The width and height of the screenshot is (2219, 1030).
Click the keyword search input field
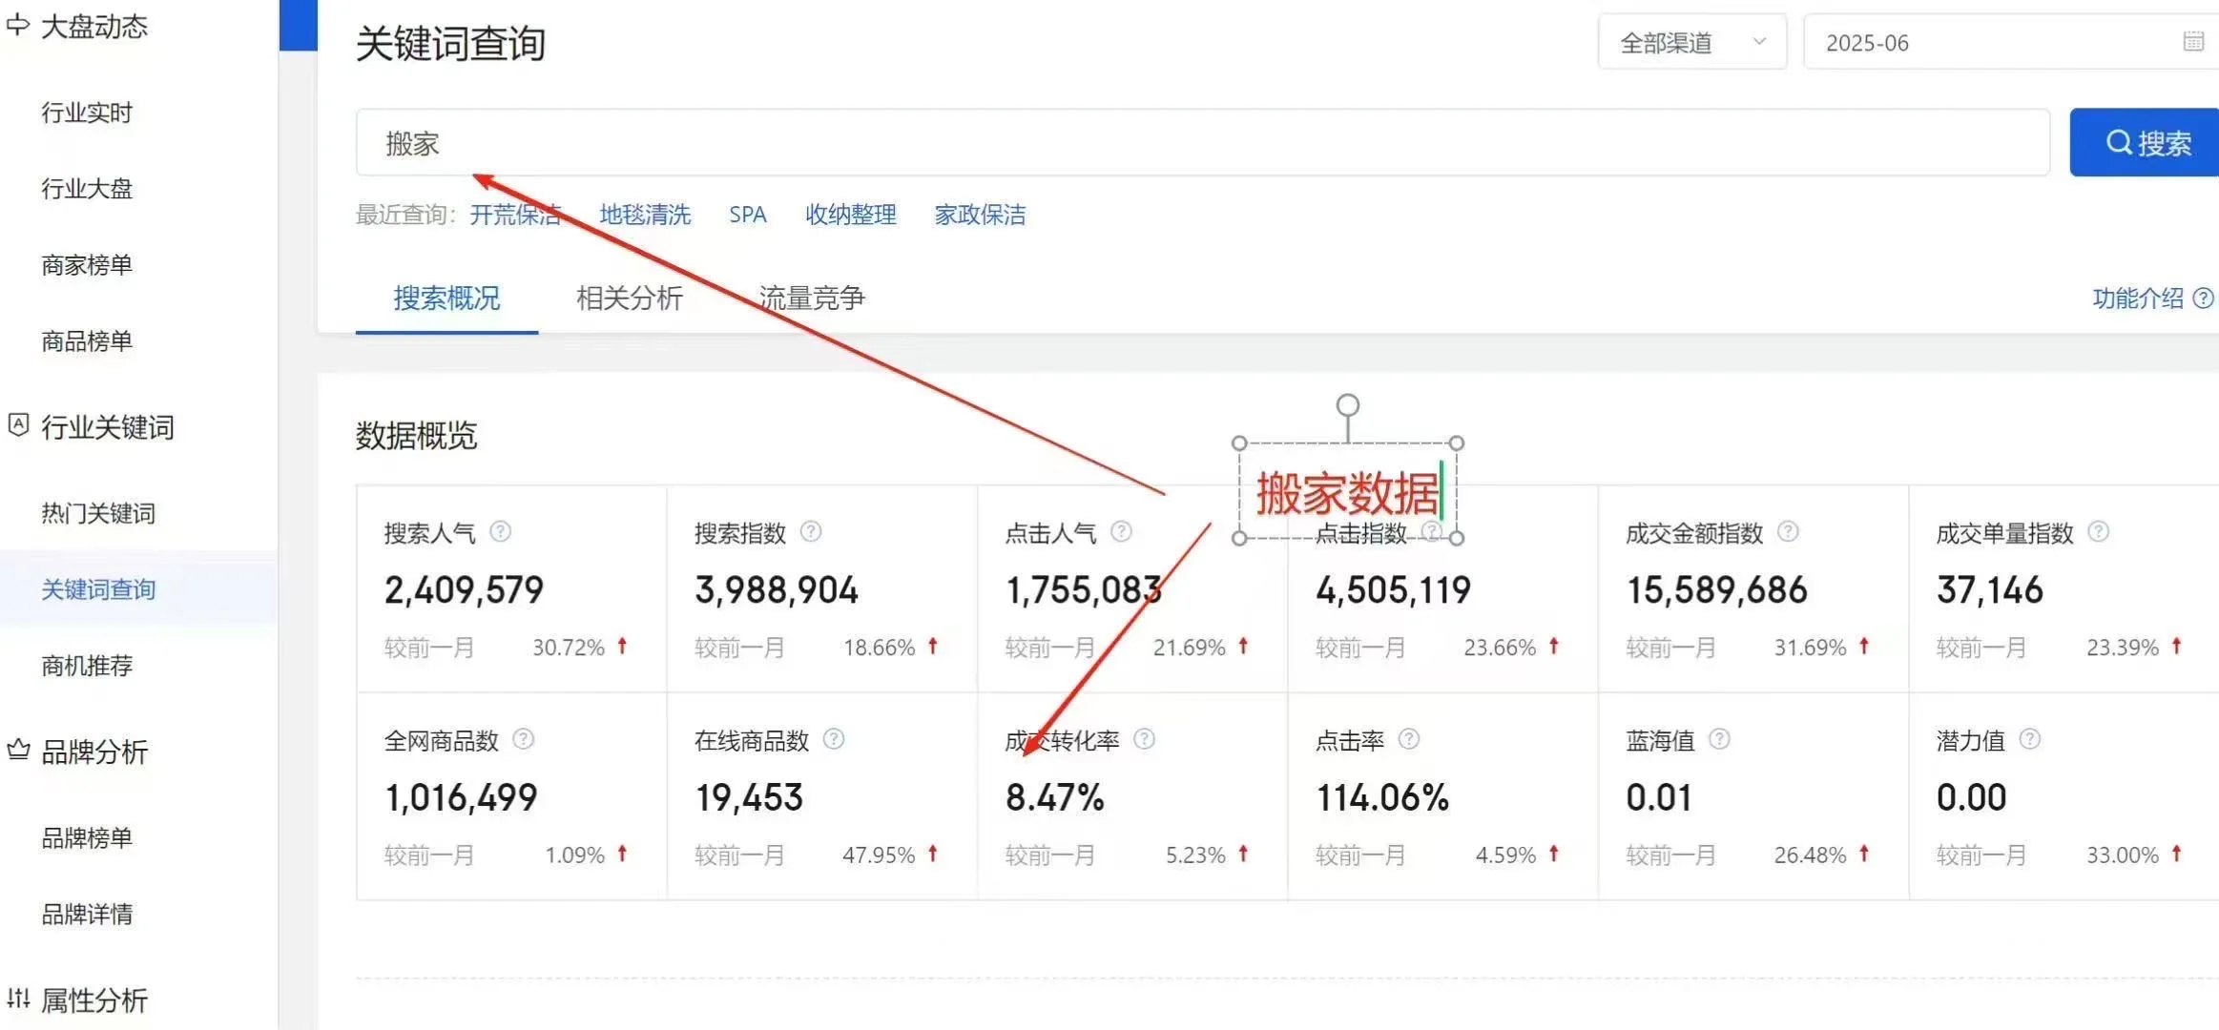pos(1202,143)
